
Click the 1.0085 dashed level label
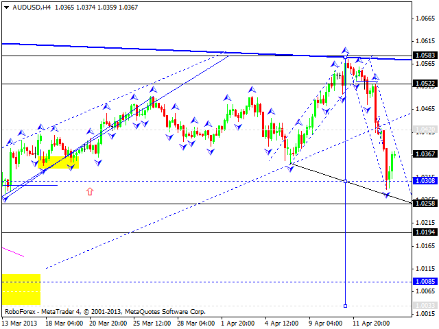click(425, 282)
